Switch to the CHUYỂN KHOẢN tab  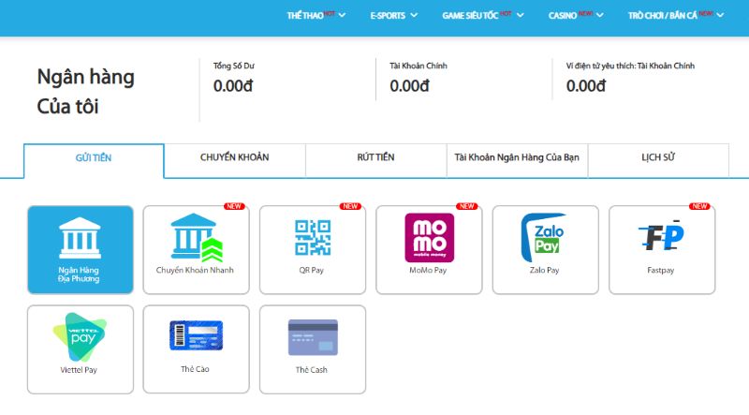pos(235,160)
